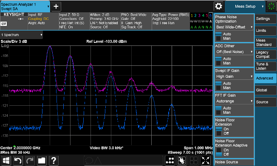Screen dimensions: 277x166
Task: Select trace 1 indicator
Action: pyautogui.click(x=192, y=16)
